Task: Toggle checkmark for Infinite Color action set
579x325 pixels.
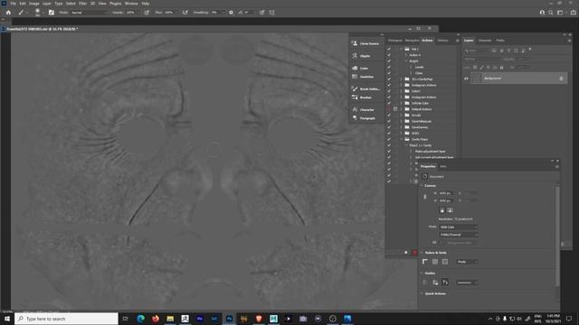Action: (x=389, y=103)
